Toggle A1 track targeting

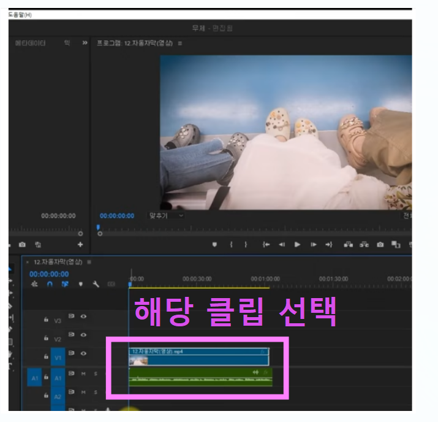point(58,378)
